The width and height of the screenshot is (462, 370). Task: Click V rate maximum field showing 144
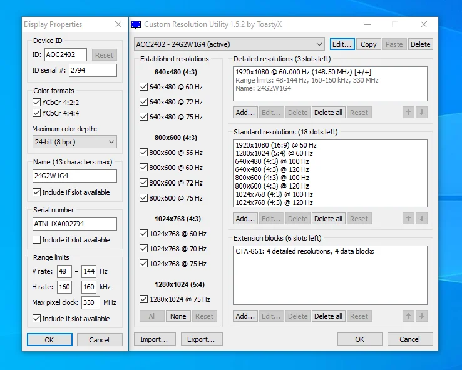tap(89, 271)
